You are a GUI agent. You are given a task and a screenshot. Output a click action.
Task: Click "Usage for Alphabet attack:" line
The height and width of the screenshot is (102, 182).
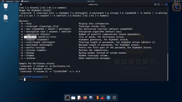[x=35, y=10]
